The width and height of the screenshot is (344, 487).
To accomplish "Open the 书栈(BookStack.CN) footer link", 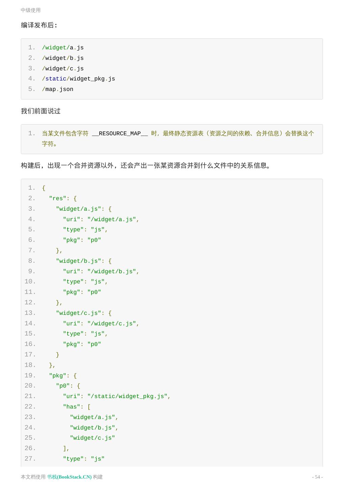I will click(x=69, y=477).
